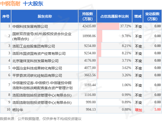Click holding value 42435.00
Screen dimensions: 162x121
89,26
